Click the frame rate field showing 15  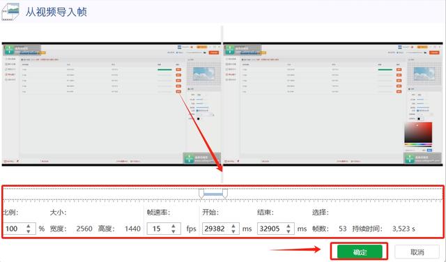pyautogui.click(x=164, y=229)
